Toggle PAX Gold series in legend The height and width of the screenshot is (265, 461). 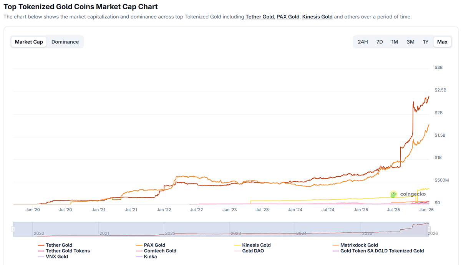(x=154, y=245)
